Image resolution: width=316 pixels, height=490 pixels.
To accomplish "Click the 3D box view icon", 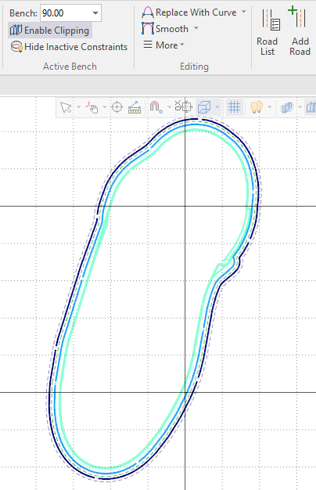I will click(204, 107).
